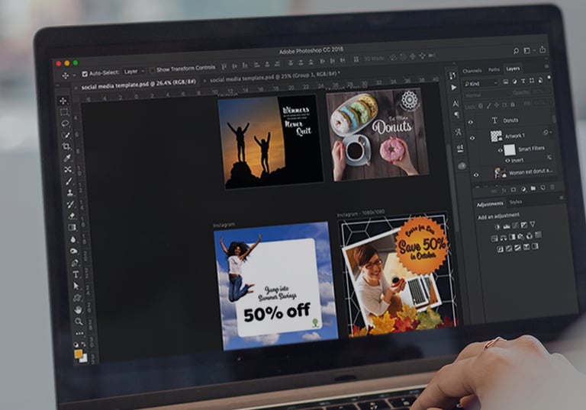Select the Blur tool
Viewport: 586px width, 410px height.
click(x=73, y=239)
